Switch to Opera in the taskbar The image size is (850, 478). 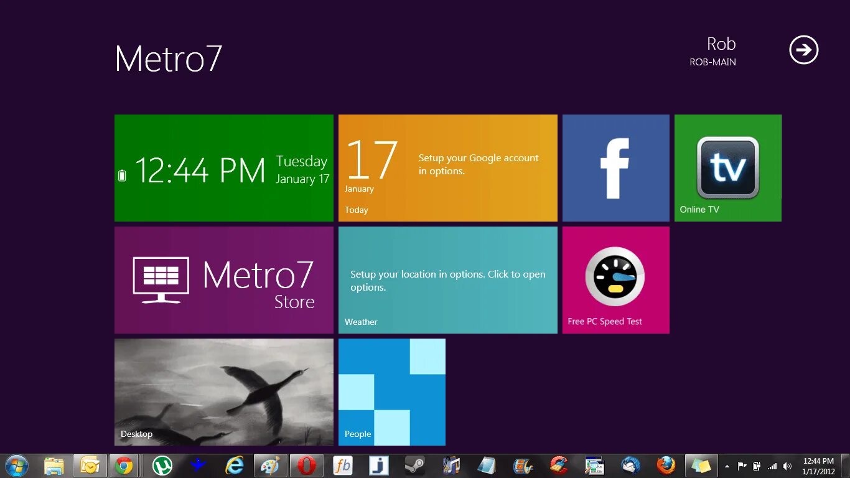(307, 466)
